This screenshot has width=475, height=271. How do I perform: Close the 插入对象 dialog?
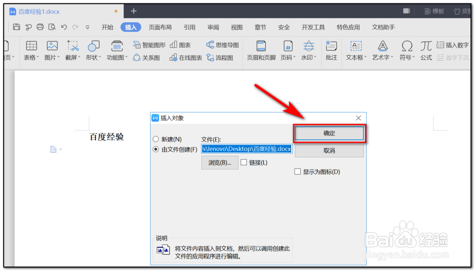coord(358,118)
